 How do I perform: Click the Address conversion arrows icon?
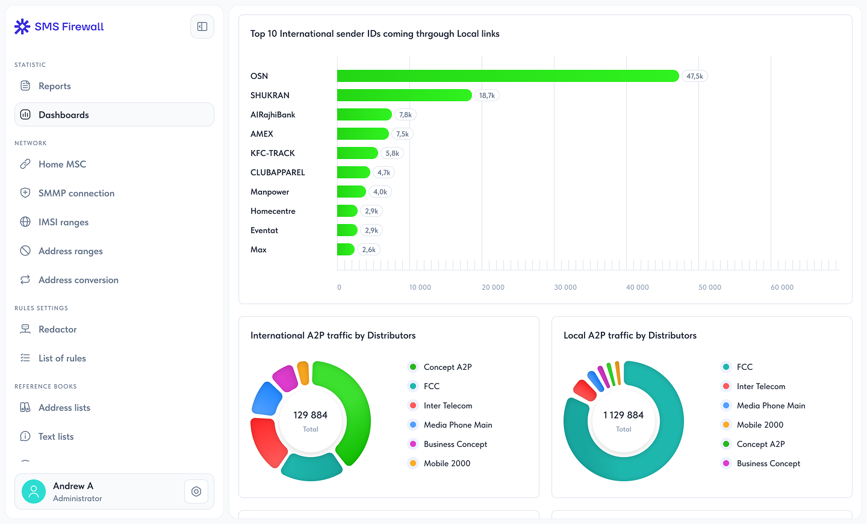coord(25,279)
